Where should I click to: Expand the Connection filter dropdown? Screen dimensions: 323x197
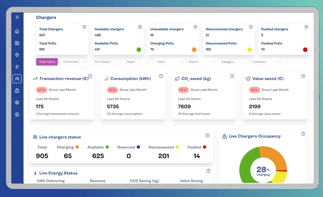pyautogui.click(x=75, y=62)
